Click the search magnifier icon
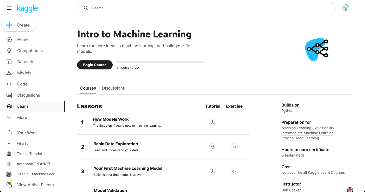 point(86,8)
